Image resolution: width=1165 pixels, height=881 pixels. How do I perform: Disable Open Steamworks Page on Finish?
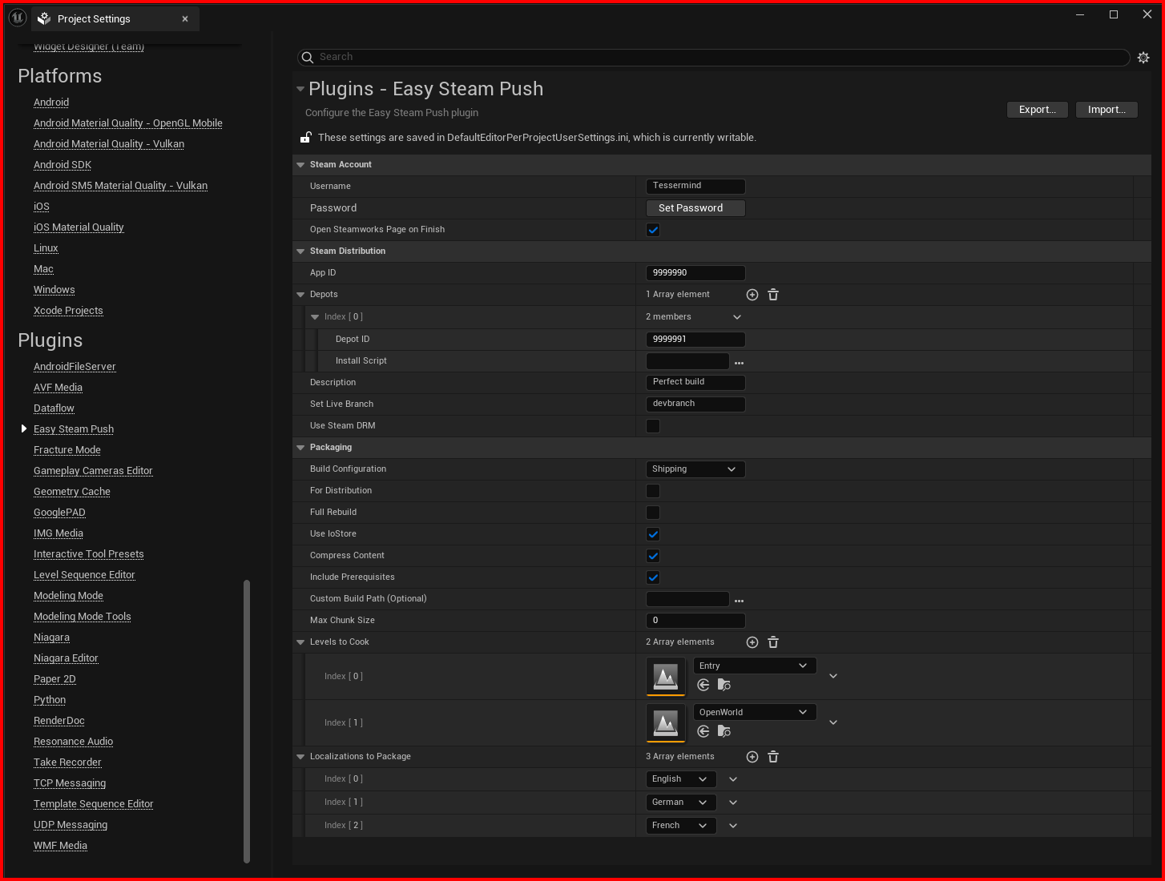coord(653,230)
